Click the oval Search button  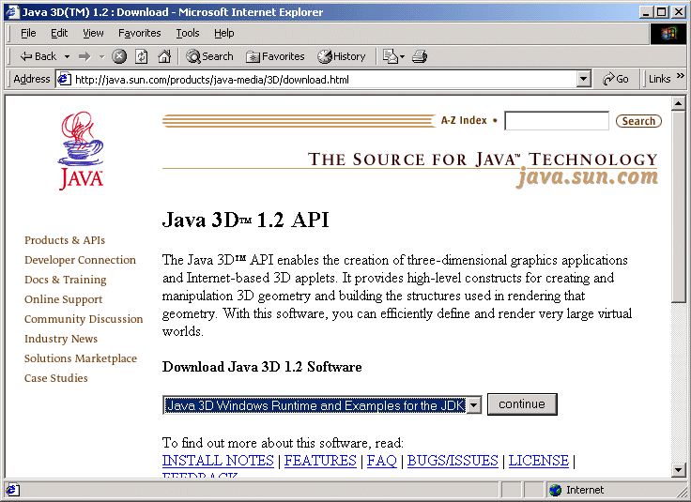click(638, 121)
